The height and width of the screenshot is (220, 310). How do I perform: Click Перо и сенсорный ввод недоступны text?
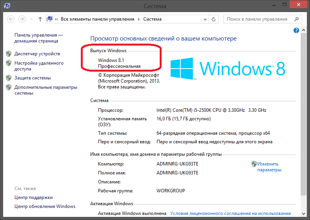pos(214,142)
